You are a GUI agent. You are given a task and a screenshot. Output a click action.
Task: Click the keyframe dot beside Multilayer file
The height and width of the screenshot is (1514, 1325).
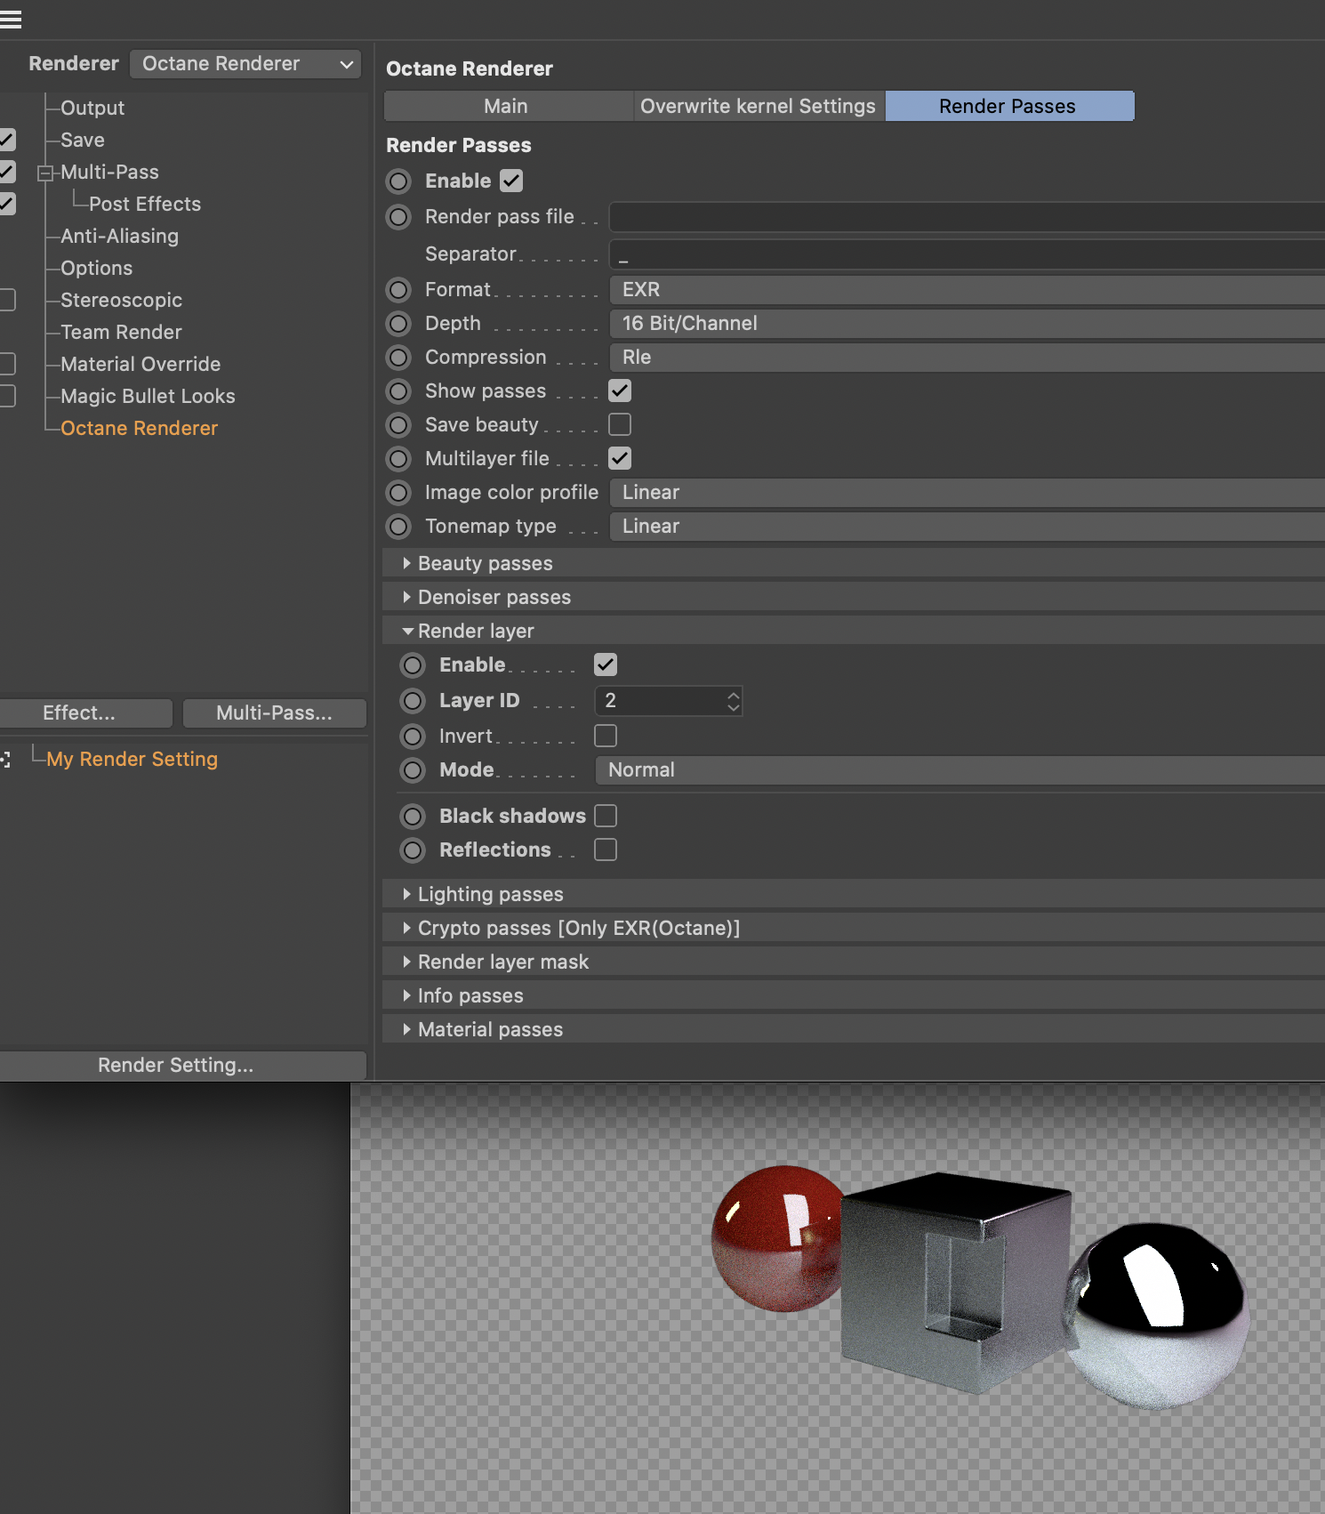point(399,459)
